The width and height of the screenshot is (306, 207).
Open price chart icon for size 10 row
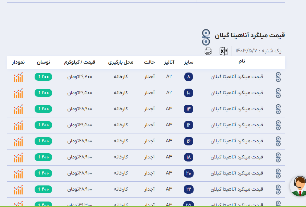(18, 93)
